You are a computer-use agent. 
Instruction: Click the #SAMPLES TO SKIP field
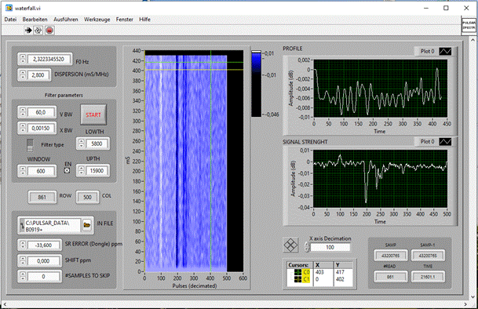pos(44,276)
